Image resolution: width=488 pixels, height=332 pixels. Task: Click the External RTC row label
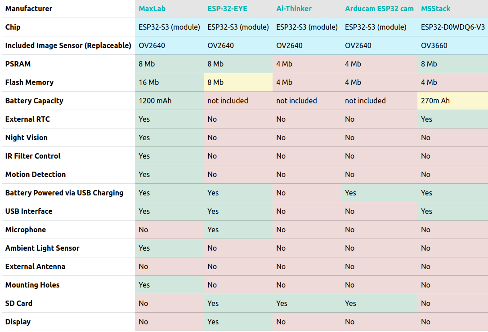[x=27, y=119]
